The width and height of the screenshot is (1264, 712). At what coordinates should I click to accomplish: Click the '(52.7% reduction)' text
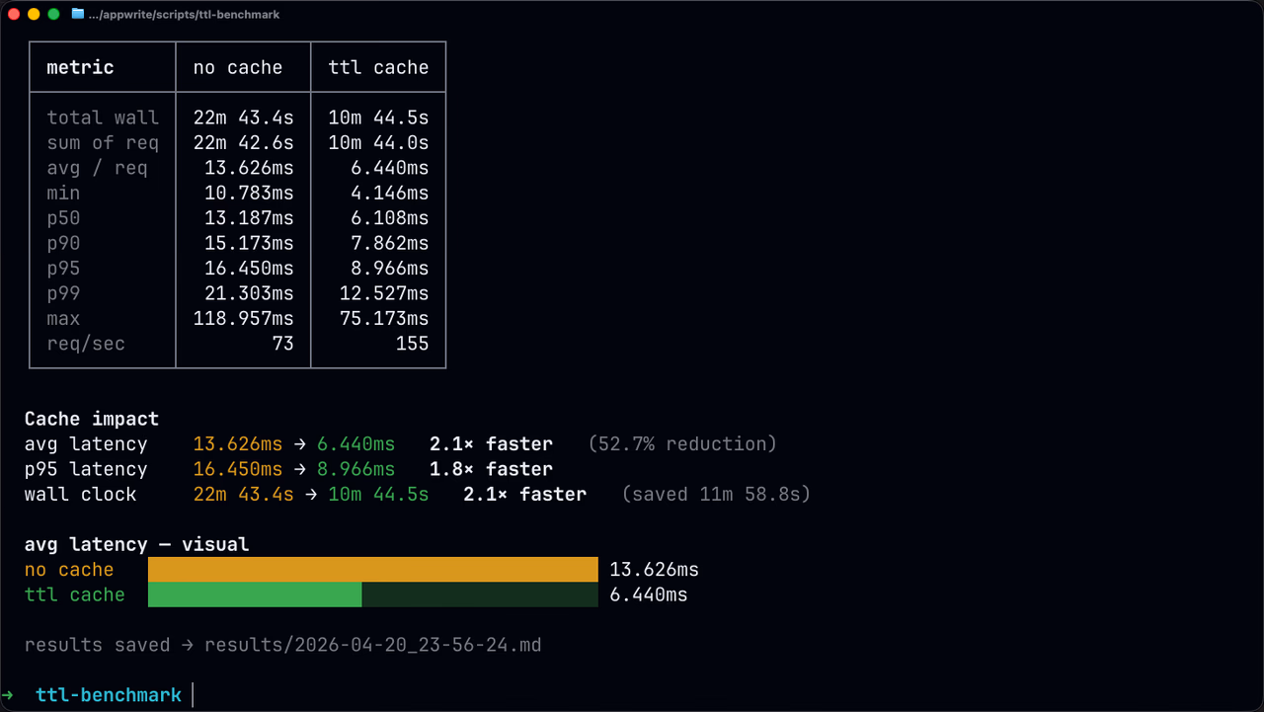[682, 444]
